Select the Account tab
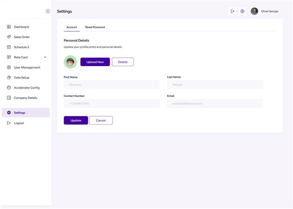 coord(72,27)
